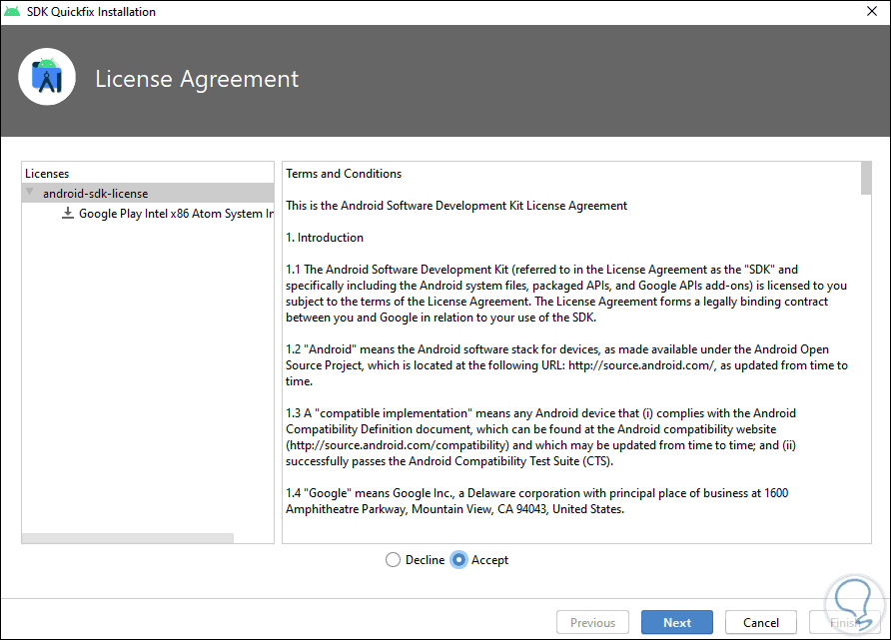Click the Android Studio logo in the header
Viewport: 891px width, 640px height.
point(47,77)
